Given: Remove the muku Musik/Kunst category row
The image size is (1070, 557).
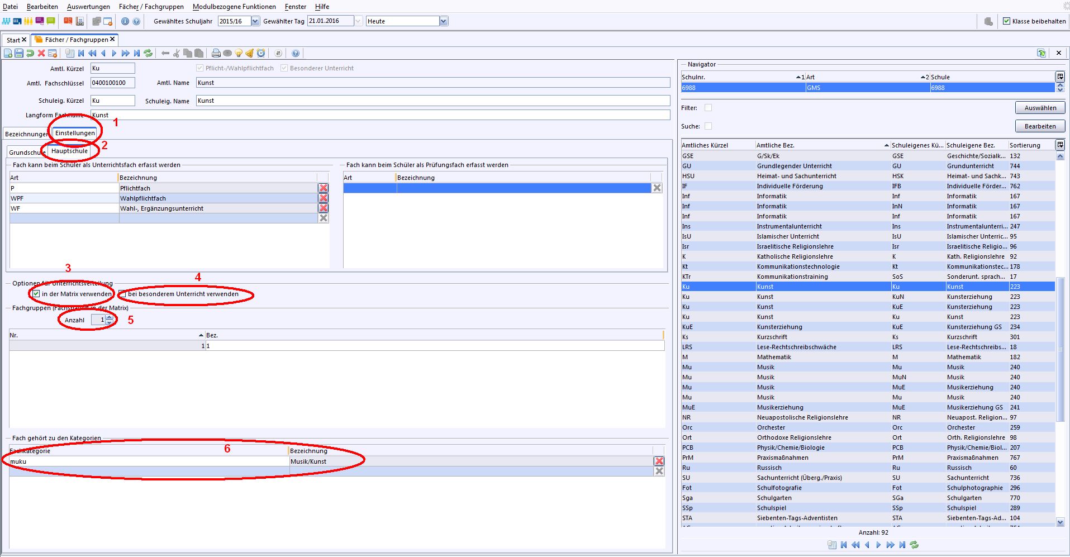Looking at the screenshot, I should [659, 461].
